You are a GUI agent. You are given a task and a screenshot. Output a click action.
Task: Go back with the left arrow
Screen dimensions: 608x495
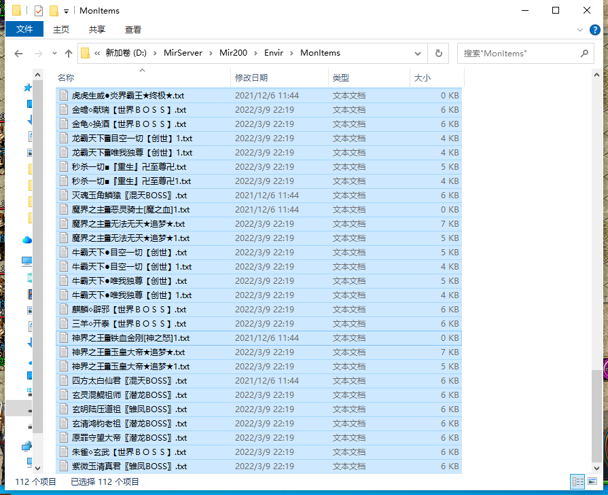coord(18,54)
